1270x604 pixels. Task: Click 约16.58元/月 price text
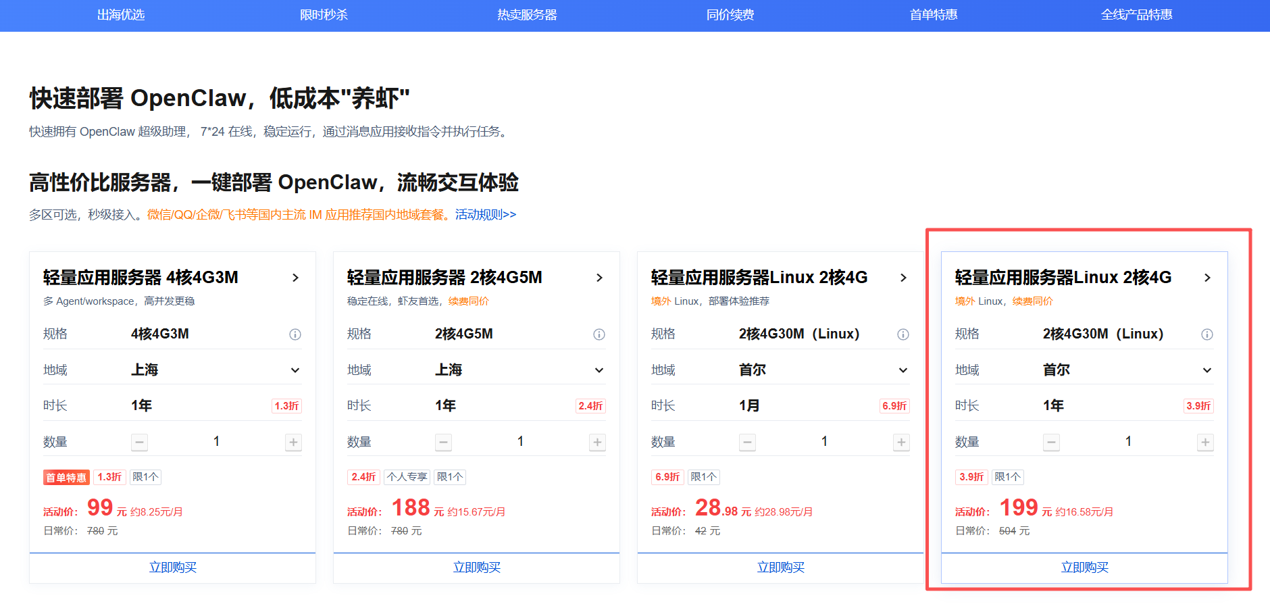1084,512
